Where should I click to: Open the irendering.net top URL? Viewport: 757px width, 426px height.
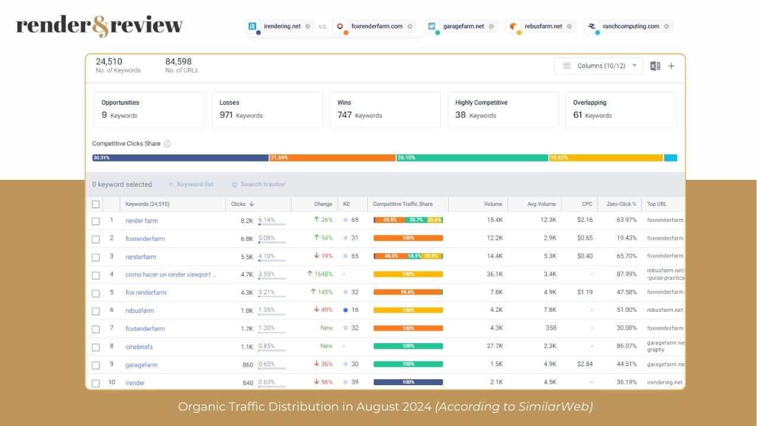tap(665, 383)
